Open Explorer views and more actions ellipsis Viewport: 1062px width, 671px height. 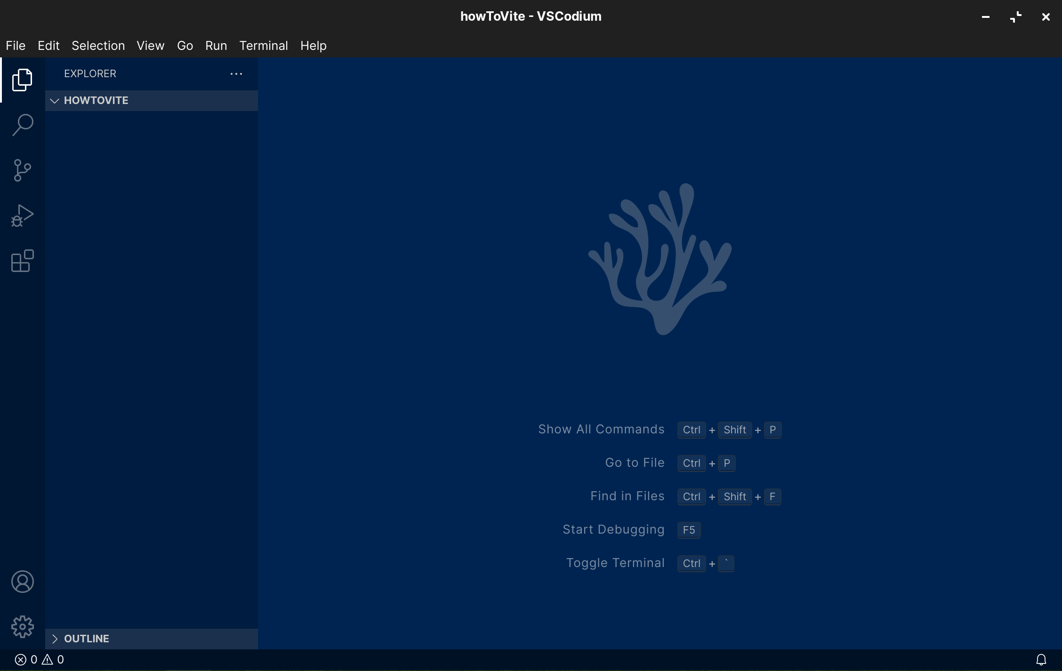pyautogui.click(x=236, y=74)
